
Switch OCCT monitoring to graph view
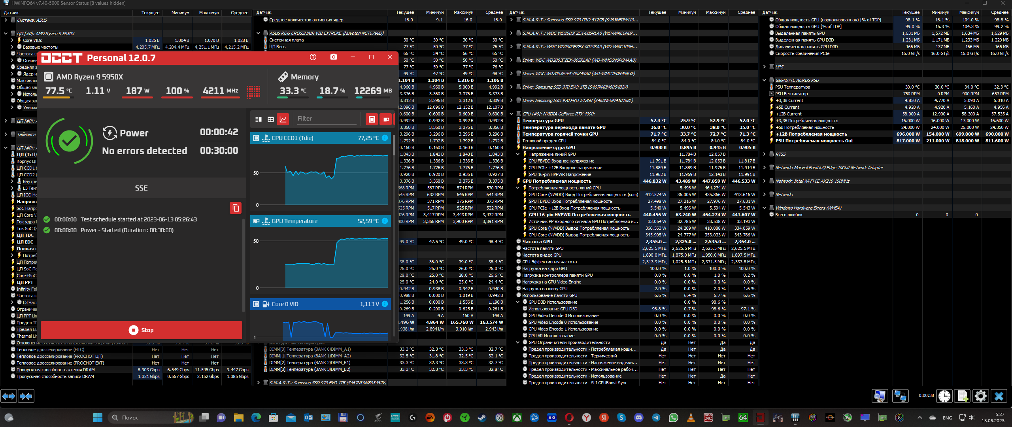click(283, 119)
